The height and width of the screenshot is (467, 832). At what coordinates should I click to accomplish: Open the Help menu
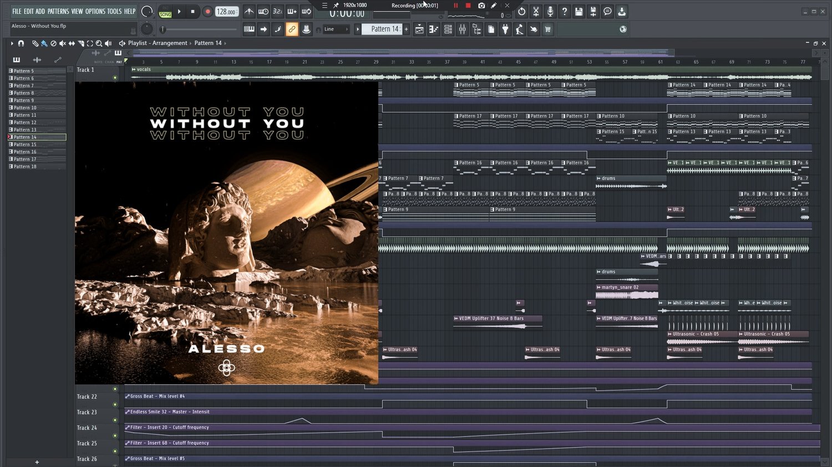point(130,11)
